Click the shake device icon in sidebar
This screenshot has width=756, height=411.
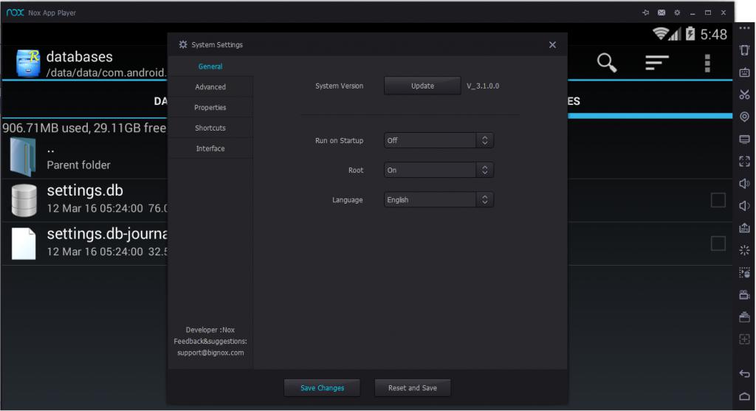(x=744, y=50)
